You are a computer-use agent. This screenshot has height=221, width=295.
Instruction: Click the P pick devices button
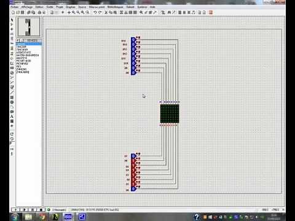point(18,41)
